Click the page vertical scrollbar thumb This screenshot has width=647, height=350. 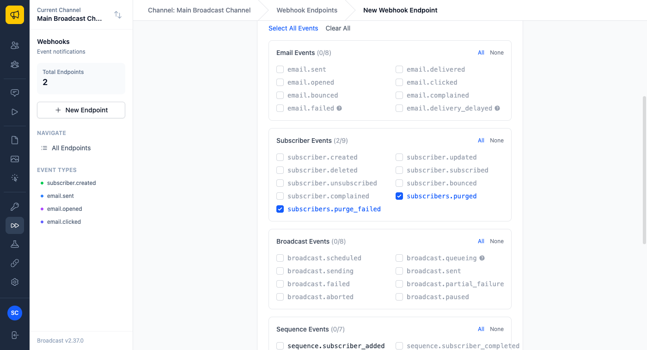pos(645,170)
